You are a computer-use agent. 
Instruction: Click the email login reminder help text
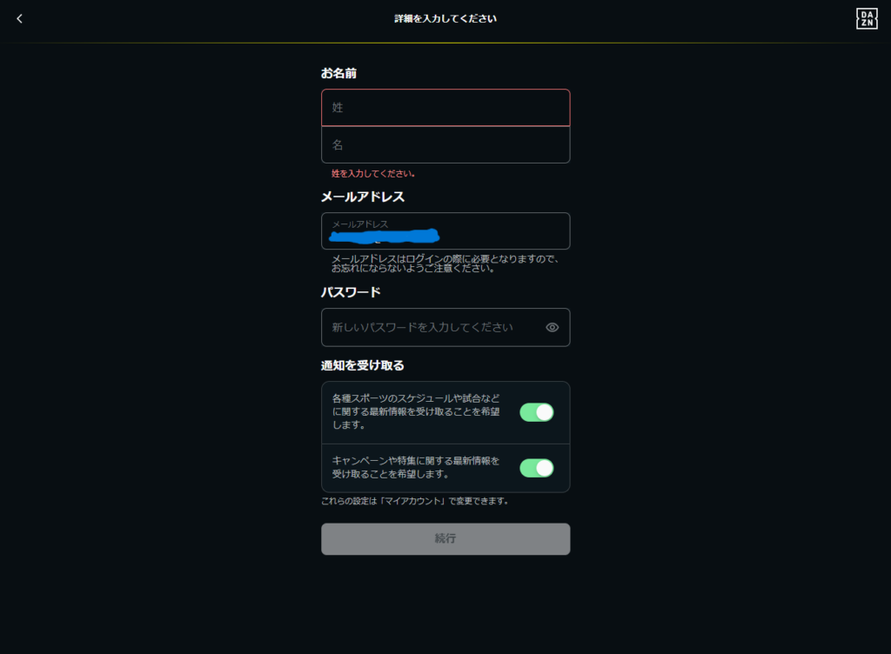tap(445, 264)
